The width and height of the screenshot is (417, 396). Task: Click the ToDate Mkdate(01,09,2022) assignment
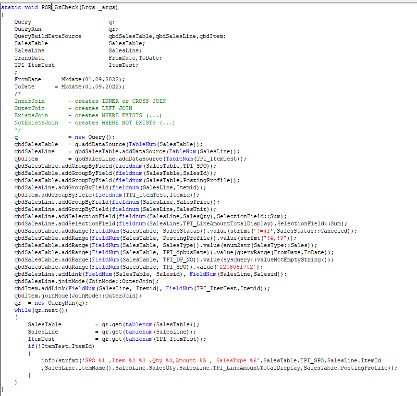70,87
